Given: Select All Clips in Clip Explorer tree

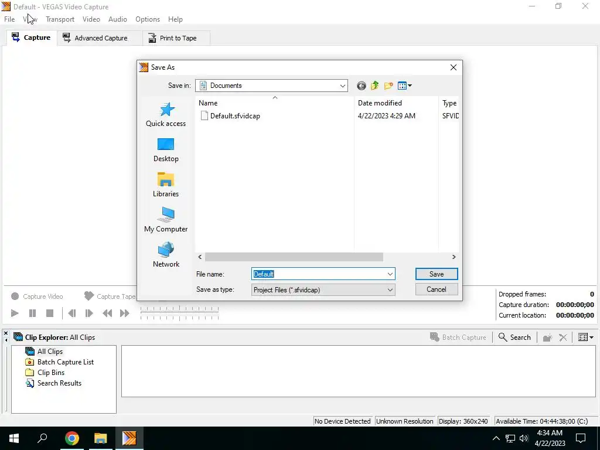Looking at the screenshot, I should [x=50, y=352].
